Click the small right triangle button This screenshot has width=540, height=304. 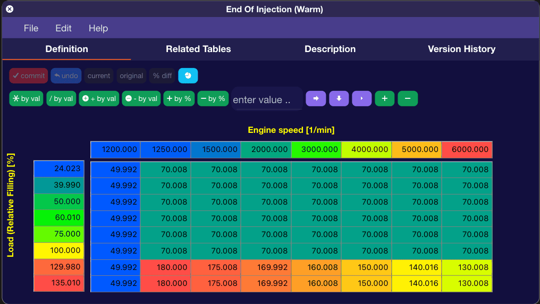point(361,98)
